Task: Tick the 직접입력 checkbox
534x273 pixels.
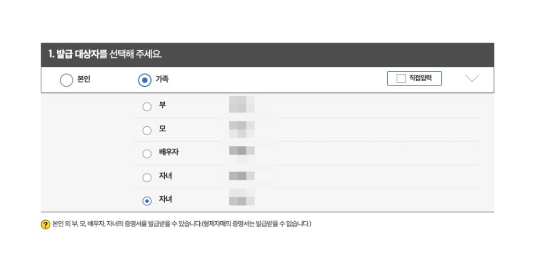Action: tap(401, 79)
